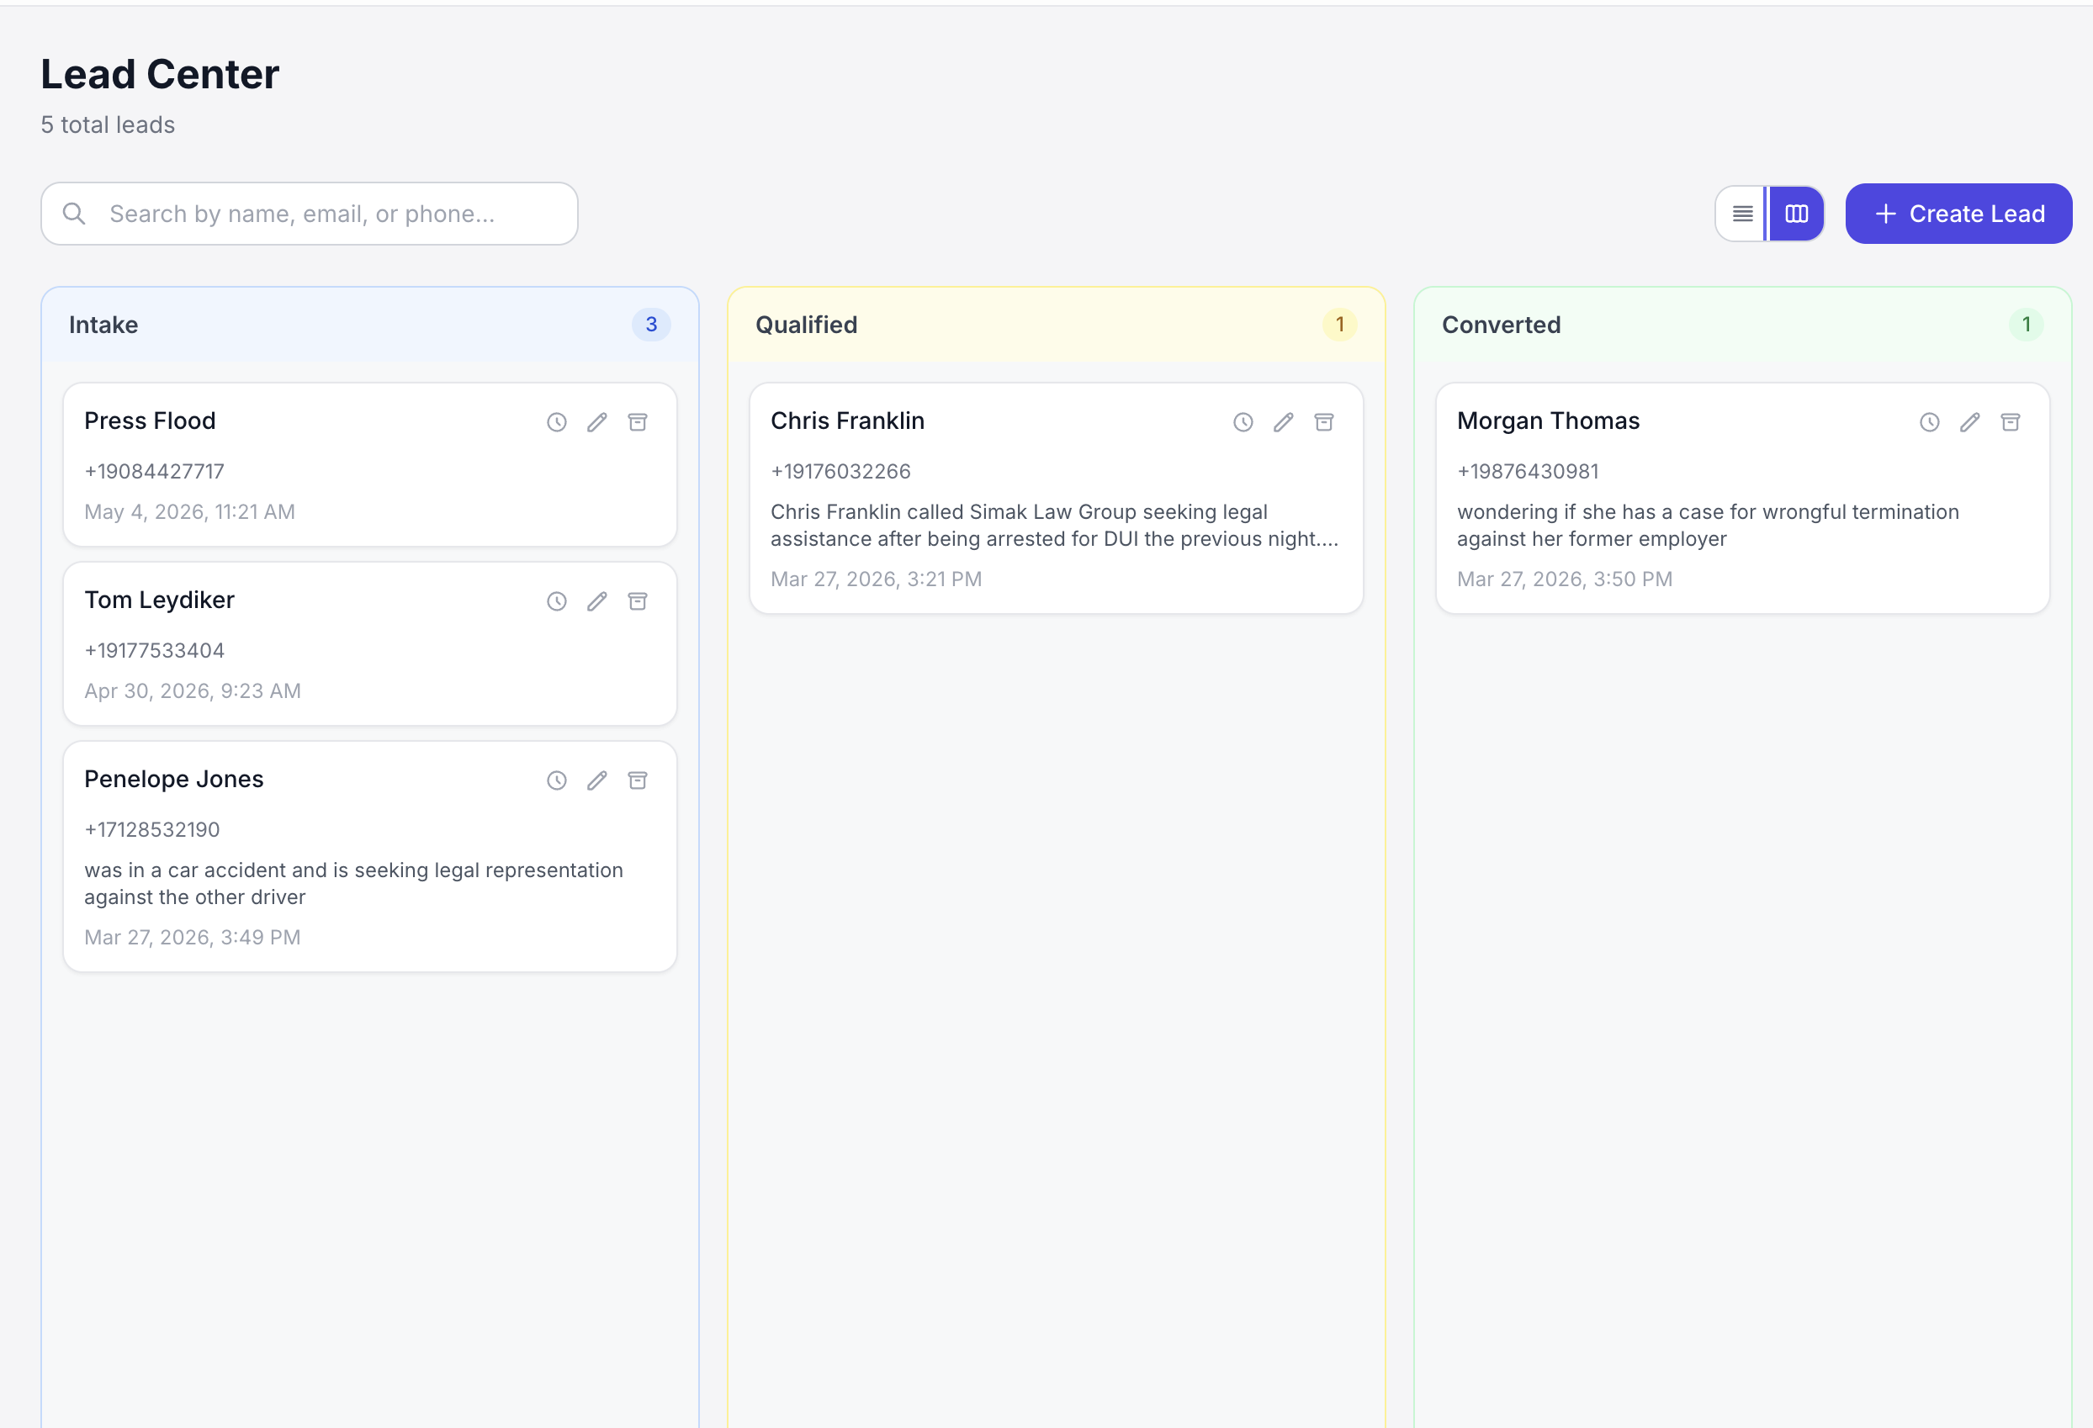The image size is (2093, 1428).
Task: Open the Penelope Jones lead name
Action: click(x=174, y=779)
